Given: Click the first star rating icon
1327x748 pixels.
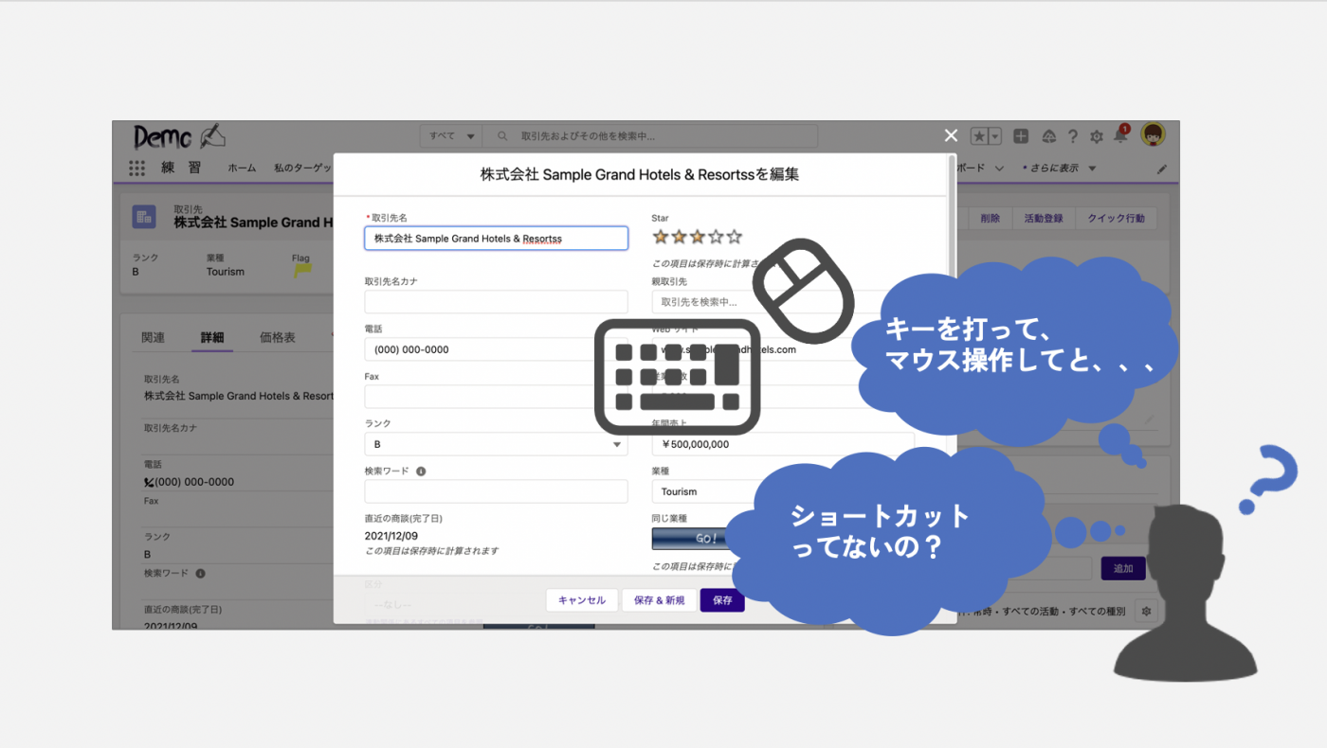Looking at the screenshot, I should 661,237.
